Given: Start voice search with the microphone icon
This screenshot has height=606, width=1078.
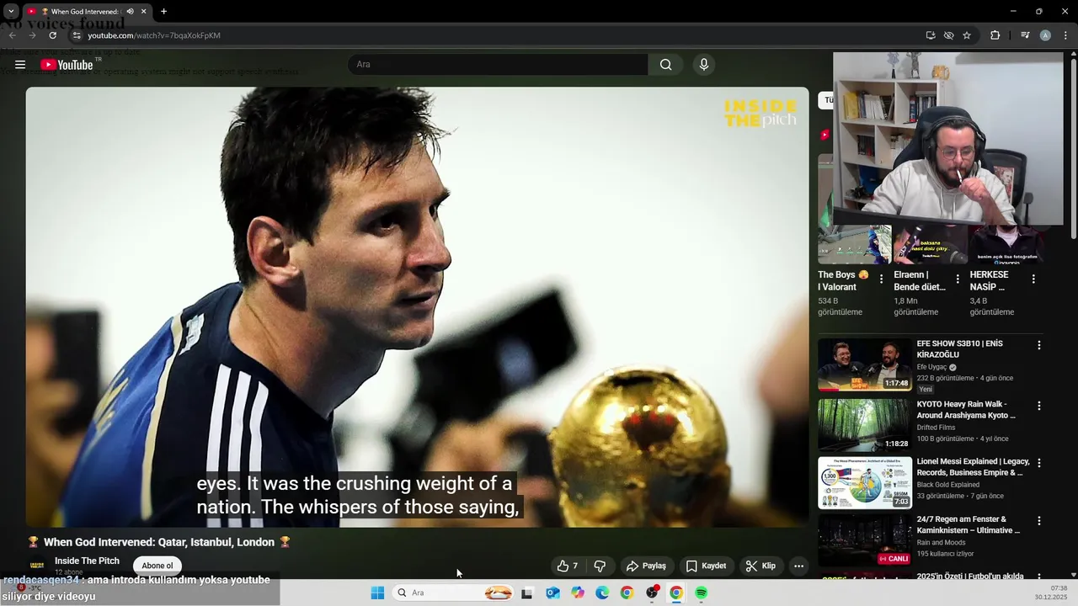Looking at the screenshot, I should (704, 65).
